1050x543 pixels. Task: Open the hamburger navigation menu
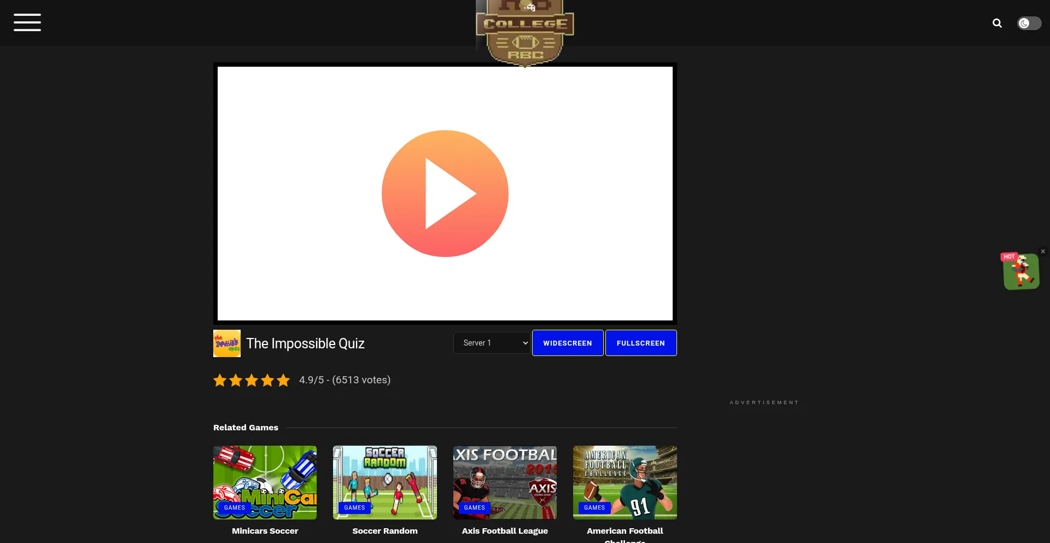tap(27, 22)
